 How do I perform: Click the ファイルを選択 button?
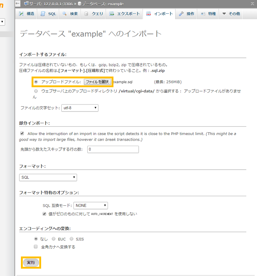point(97,82)
